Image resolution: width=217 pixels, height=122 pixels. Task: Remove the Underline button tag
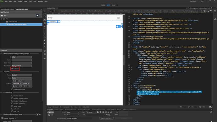(20, 84)
